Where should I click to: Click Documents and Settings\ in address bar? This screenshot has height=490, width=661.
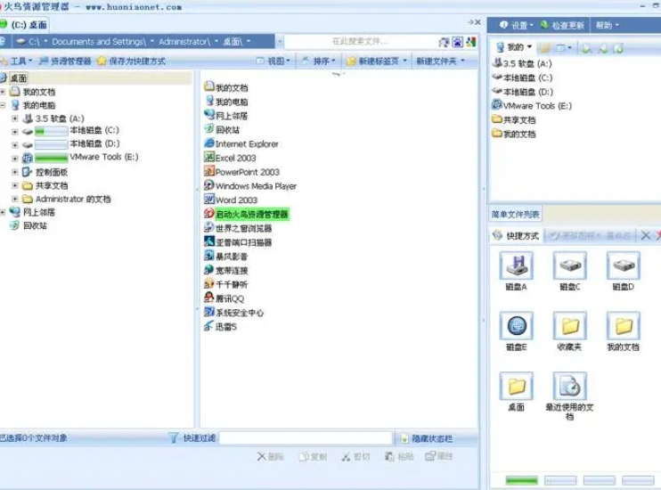99,42
